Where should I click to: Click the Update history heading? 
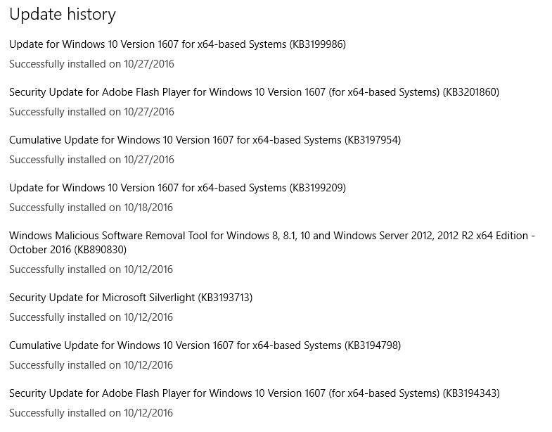point(63,14)
